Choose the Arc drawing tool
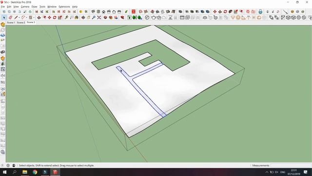This screenshot has height=176, width=312. coord(23,18)
